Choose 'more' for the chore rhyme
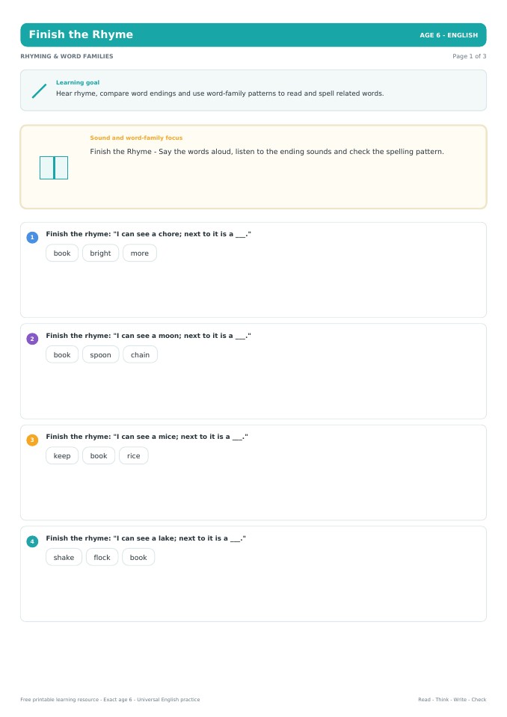This screenshot has width=507, height=717. [x=140, y=253]
